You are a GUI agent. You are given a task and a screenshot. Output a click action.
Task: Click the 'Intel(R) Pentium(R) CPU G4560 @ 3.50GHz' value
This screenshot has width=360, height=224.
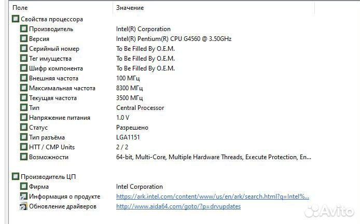tap(174, 39)
